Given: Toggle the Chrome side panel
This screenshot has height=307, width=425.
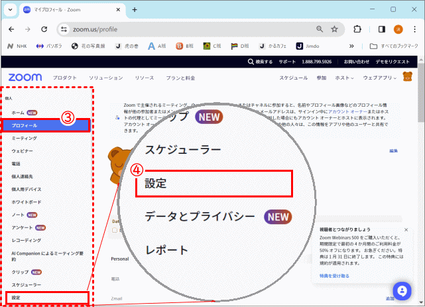Looking at the screenshot, I should pyautogui.click(x=382, y=29).
